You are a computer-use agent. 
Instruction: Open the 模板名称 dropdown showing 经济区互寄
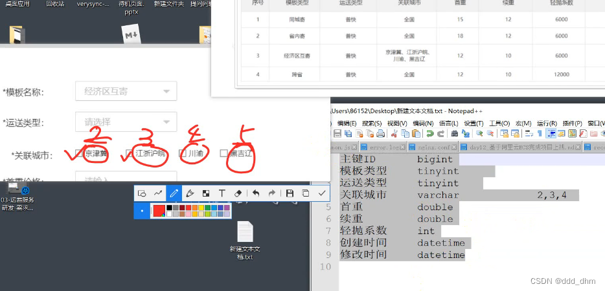coord(126,91)
